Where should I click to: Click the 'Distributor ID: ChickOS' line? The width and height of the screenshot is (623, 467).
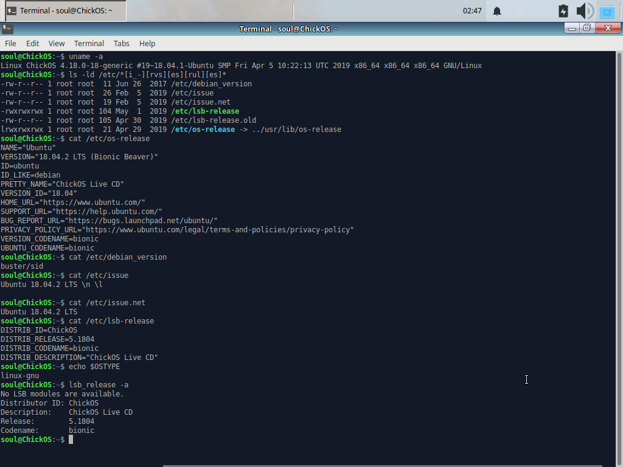50,403
